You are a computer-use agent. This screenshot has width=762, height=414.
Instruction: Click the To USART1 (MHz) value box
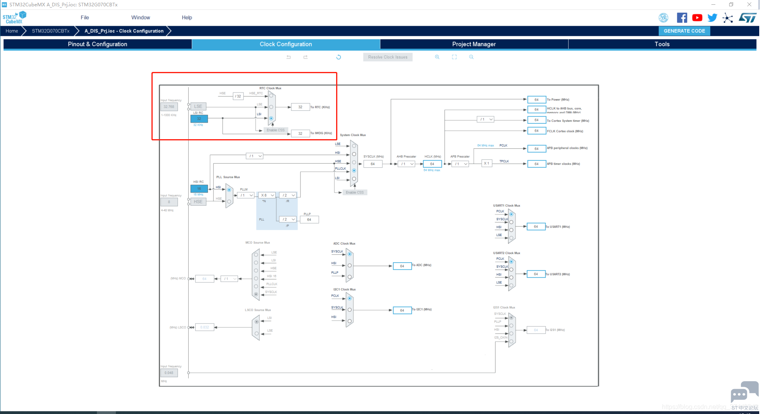[x=536, y=227]
